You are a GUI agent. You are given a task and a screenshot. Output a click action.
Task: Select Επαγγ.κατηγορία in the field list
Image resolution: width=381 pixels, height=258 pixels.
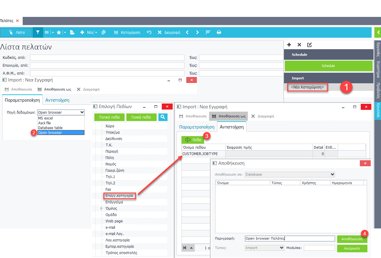pos(119,196)
